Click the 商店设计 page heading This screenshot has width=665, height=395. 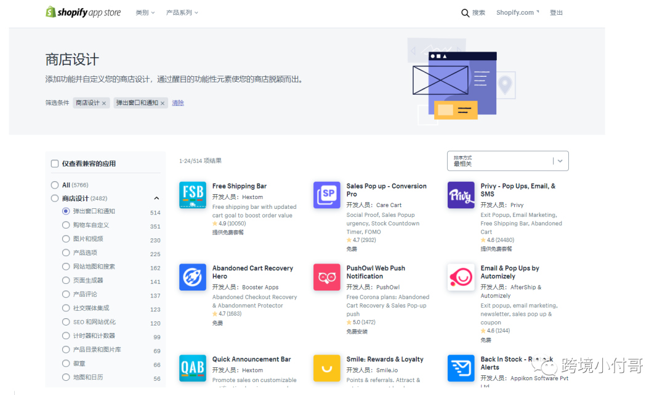coord(72,59)
